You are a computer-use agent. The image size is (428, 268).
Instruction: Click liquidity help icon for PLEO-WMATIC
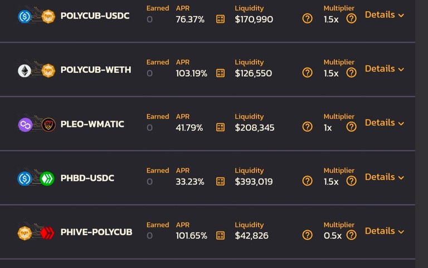pos(308,127)
